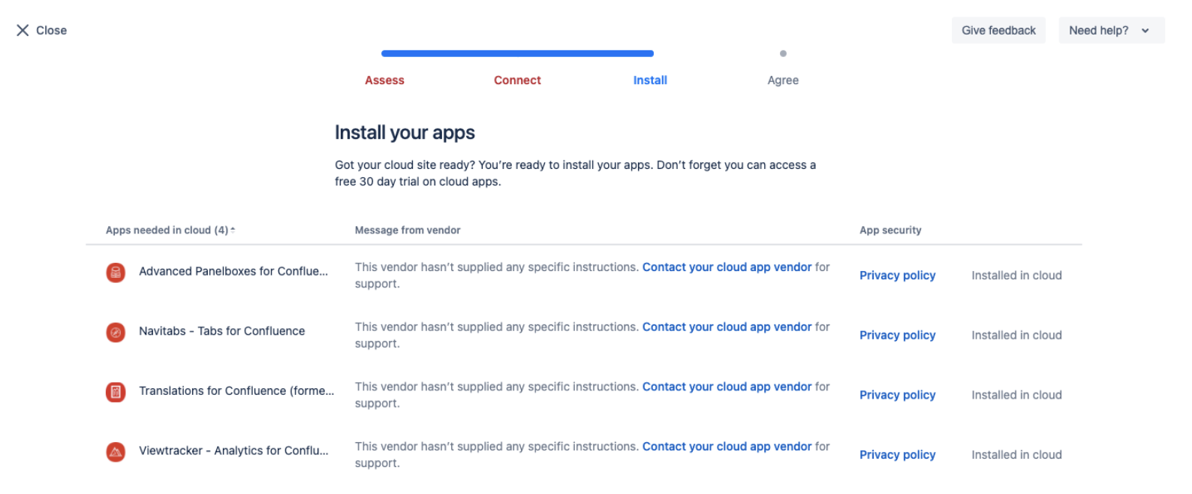Viewport: 1192px width, 494px height.
Task: Click the Viewtracker Analytics app icon
Action: (116, 452)
